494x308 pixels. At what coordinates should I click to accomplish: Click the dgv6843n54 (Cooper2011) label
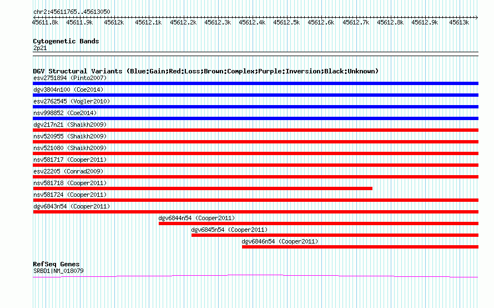72,206
